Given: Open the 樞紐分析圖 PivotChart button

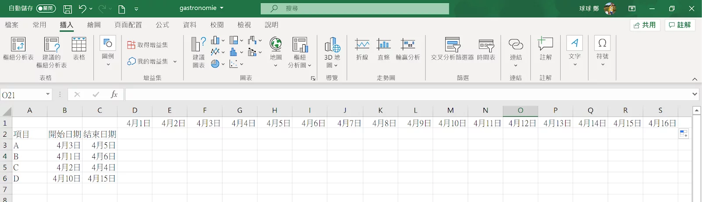Looking at the screenshot, I should pos(300,53).
